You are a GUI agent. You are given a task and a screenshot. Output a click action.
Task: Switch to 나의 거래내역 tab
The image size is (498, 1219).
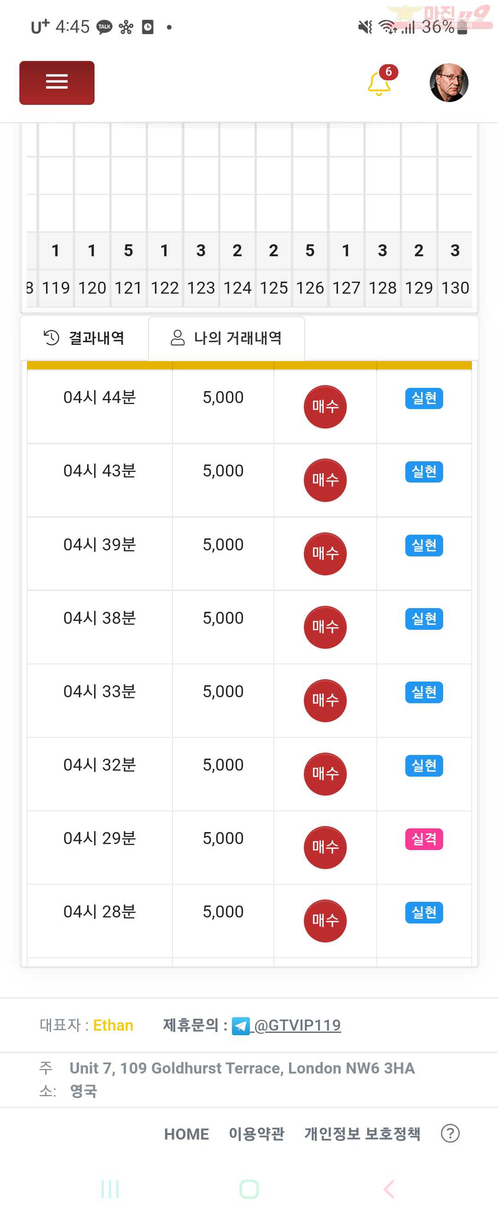click(226, 338)
